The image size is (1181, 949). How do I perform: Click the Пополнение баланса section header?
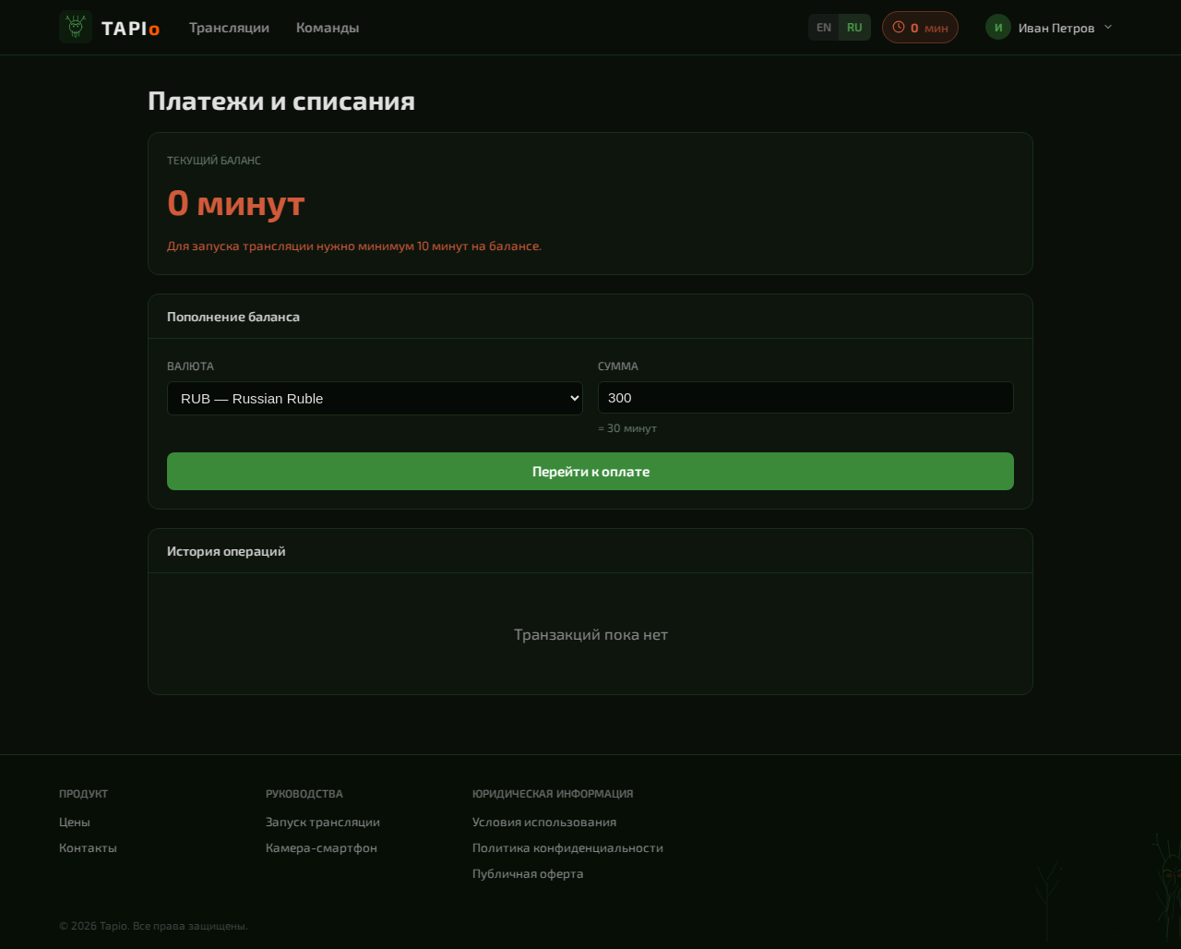(233, 317)
